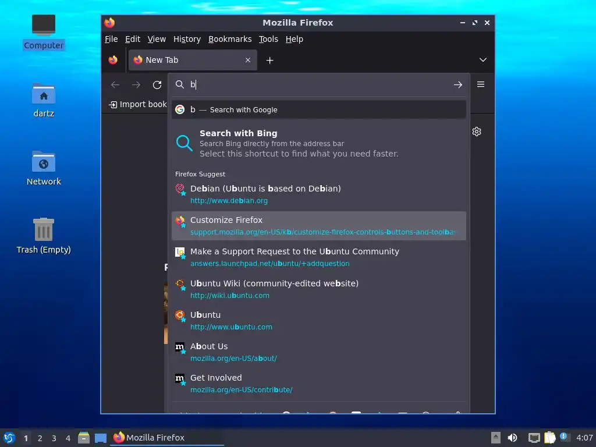Open the Firefox hamburger application menu

coord(480,84)
